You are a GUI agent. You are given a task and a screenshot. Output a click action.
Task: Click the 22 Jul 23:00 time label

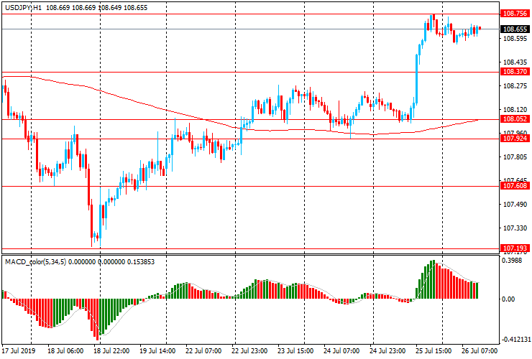249,350
